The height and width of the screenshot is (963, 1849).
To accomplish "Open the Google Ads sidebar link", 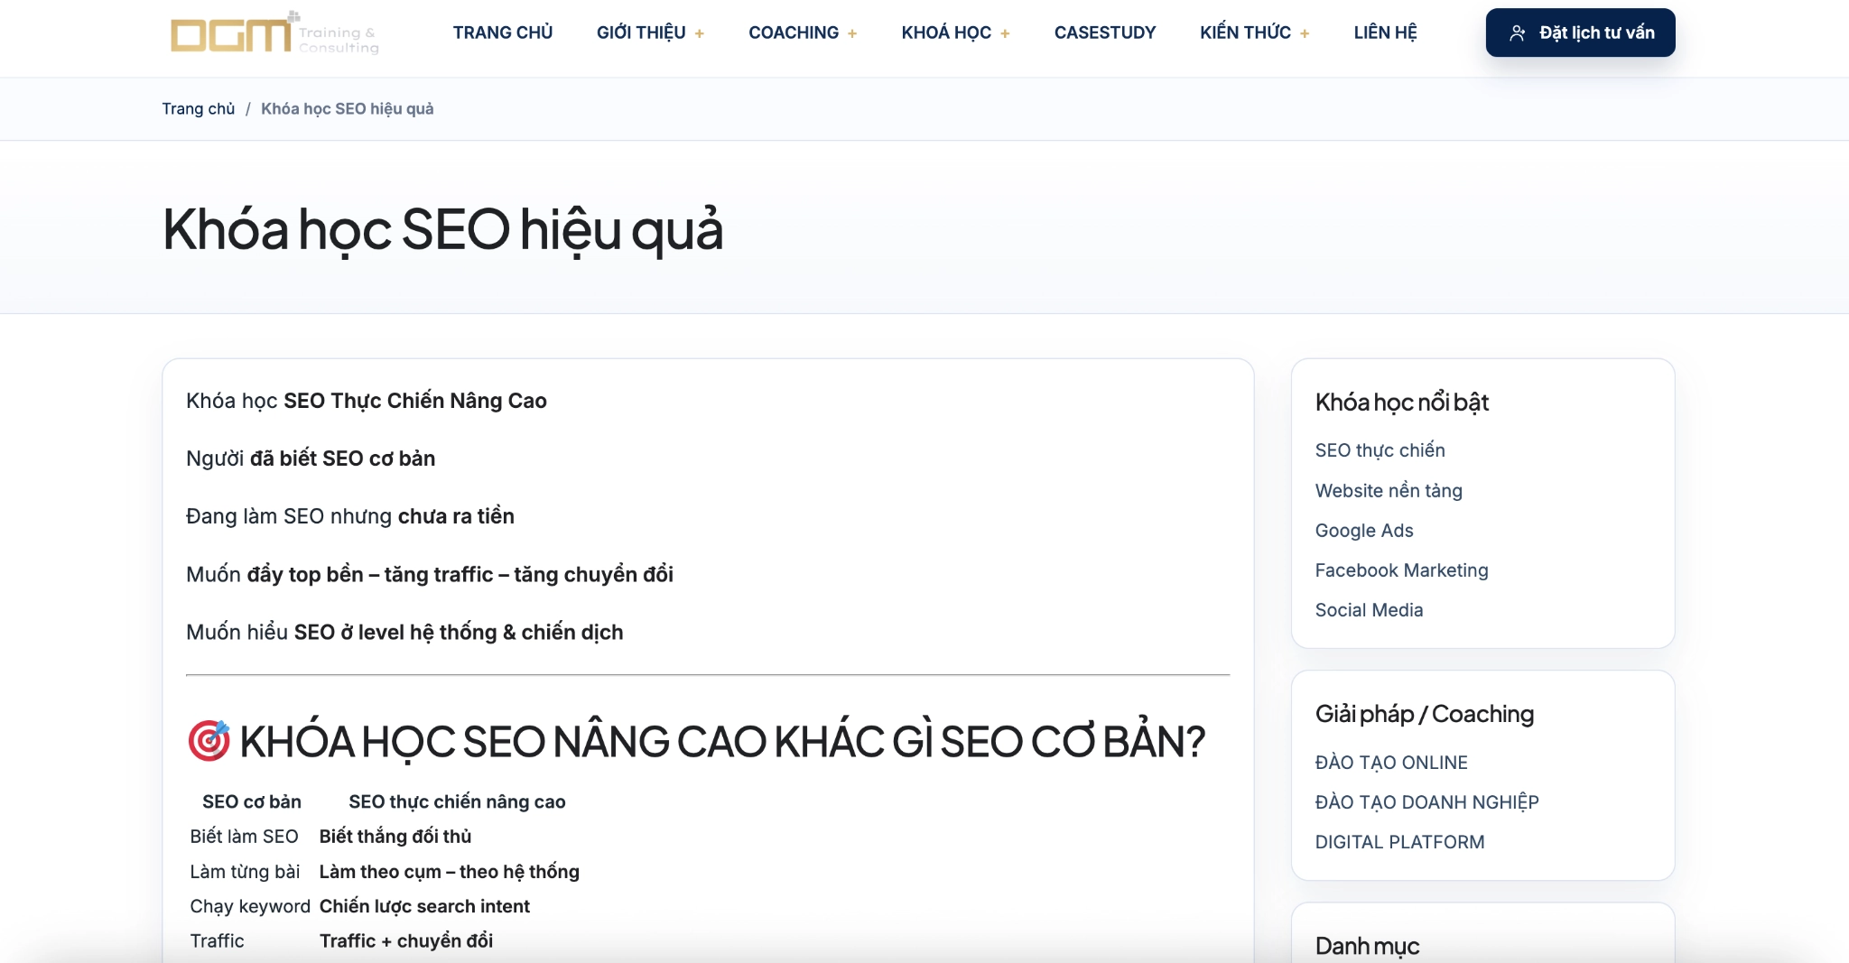I will coord(1364,531).
